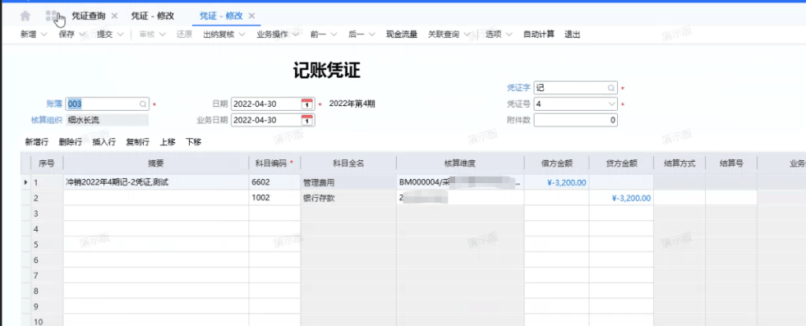806x326 pixels.
Task: Click the 账簿 label link
Action: 54,103
